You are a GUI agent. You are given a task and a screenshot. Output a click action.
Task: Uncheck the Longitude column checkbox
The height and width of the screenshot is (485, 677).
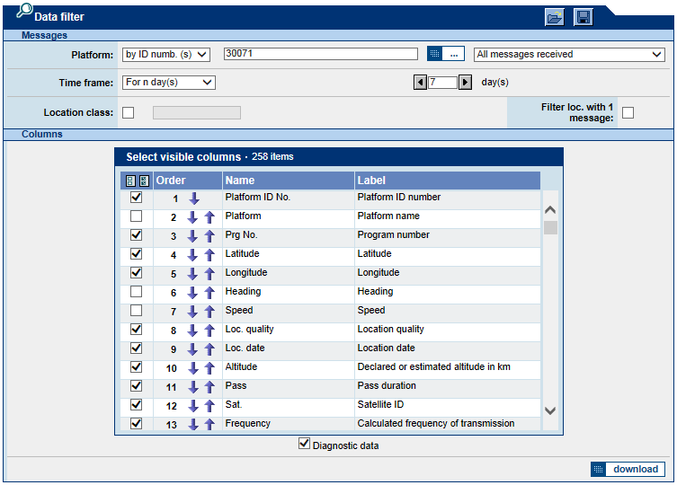pyautogui.click(x=136, y=273)
